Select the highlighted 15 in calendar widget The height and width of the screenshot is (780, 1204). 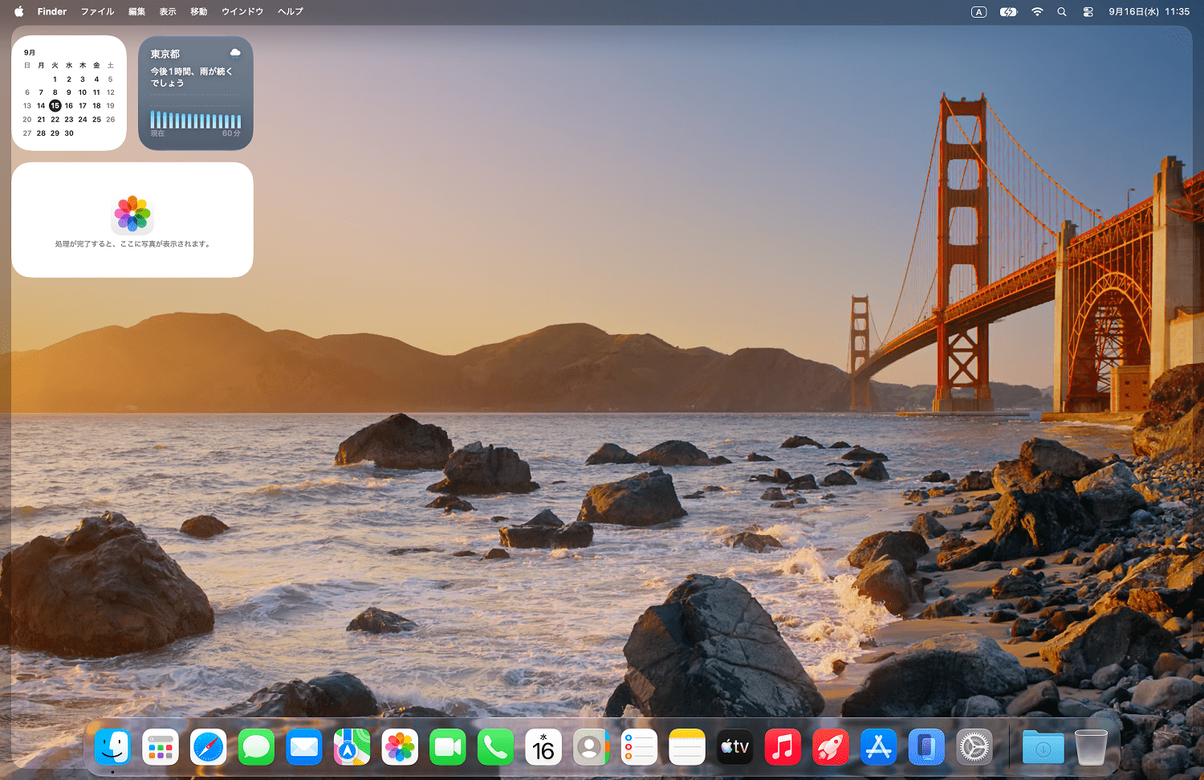pos(55,106)
